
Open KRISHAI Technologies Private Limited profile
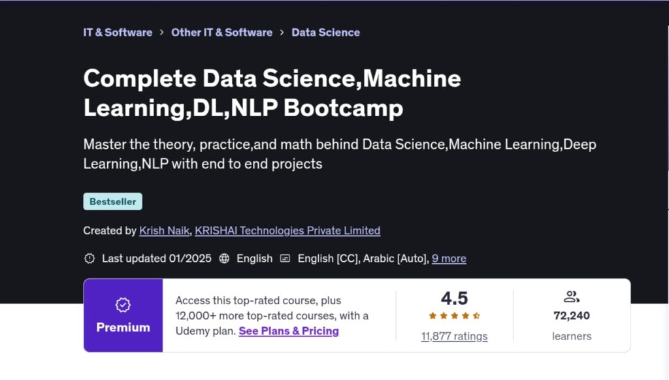coord(287,230)
